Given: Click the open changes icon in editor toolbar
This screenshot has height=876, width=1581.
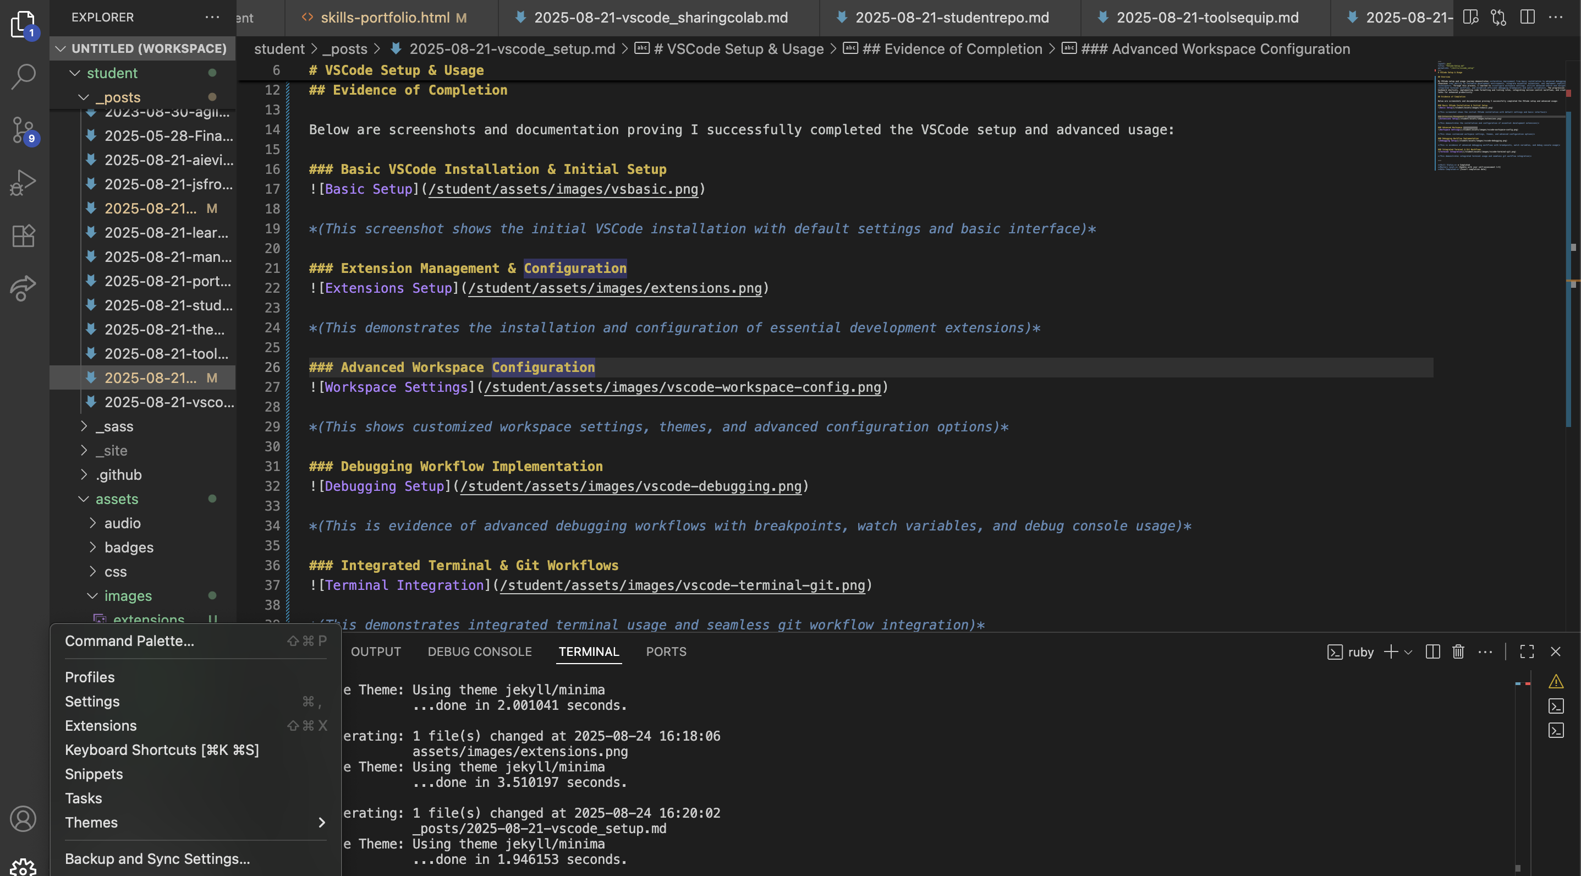Looking at the screenshot, I should tap(1498, 17).
